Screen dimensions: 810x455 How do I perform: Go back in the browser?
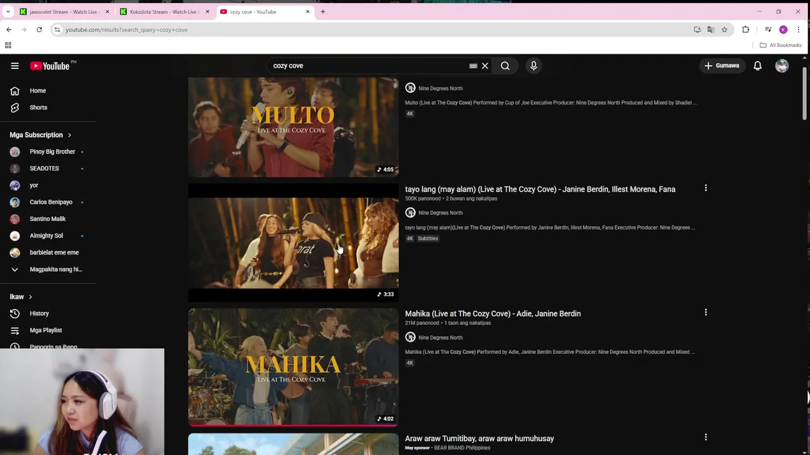coord(9,30)
